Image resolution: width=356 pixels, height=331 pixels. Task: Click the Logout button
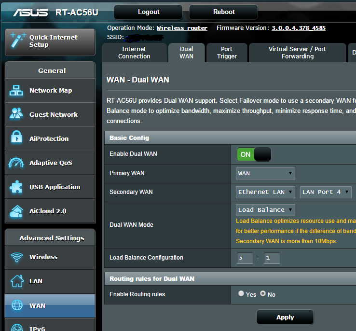tap(149, 12)
